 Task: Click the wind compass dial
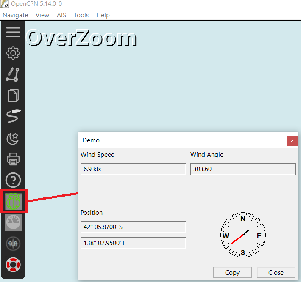(x=243, y=235)
